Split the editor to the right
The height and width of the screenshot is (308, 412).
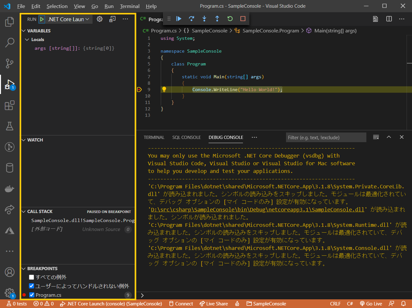click(389, 19)
